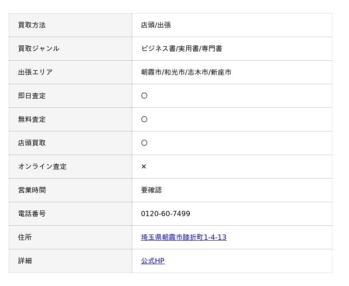Click the circle mark beside 店頭買取
The height and width of the screenshot is (286, 349).
point(144,143)
